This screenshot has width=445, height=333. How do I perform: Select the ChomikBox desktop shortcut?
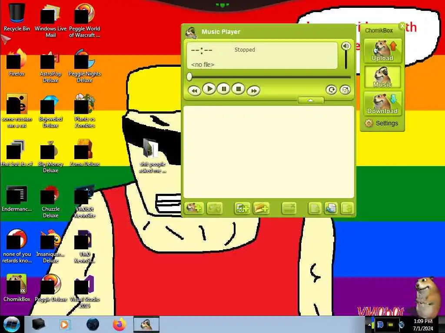(17, 288)
